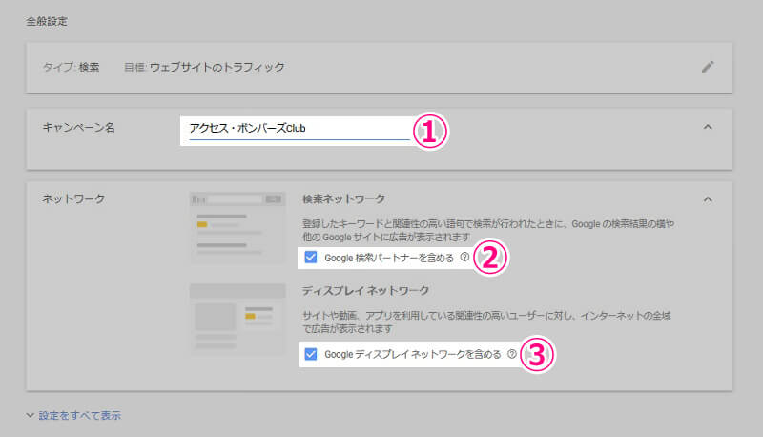Image resolution: width=763 pixels, height=437 pixels.
Task: Click the display network preview thumbnail
Action: click(237, 319)
